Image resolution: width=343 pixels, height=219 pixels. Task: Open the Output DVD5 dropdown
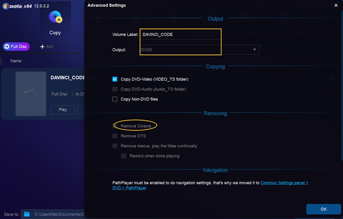(199, 50)
